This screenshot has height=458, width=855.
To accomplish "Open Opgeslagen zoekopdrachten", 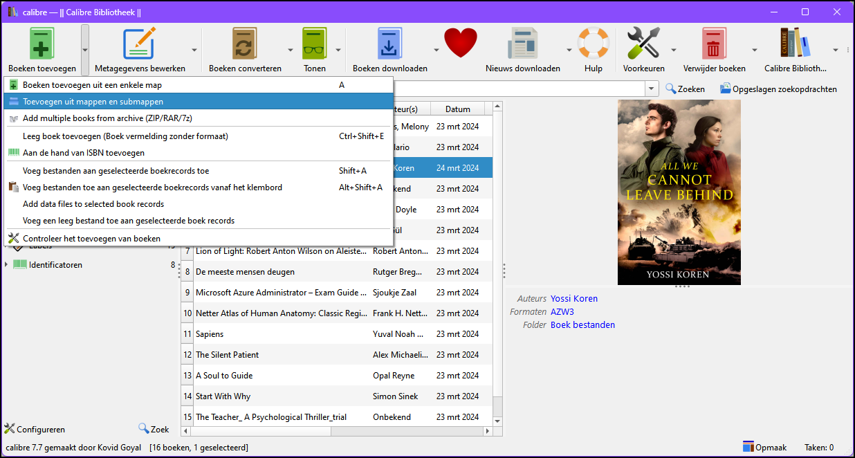I will 778,89.
